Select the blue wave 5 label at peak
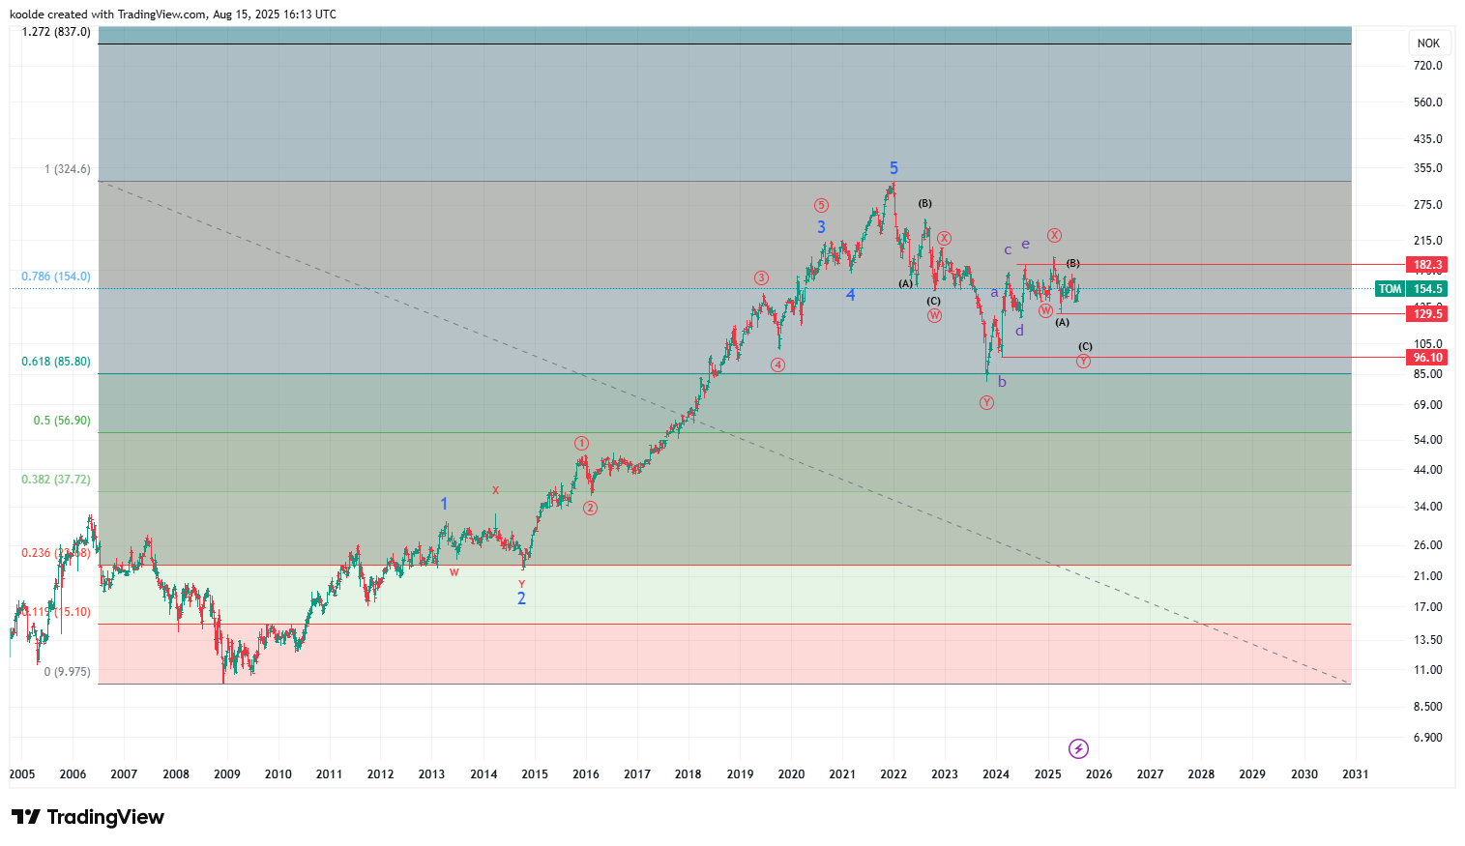Screen dimensions: 1465x846 [894, 168]
